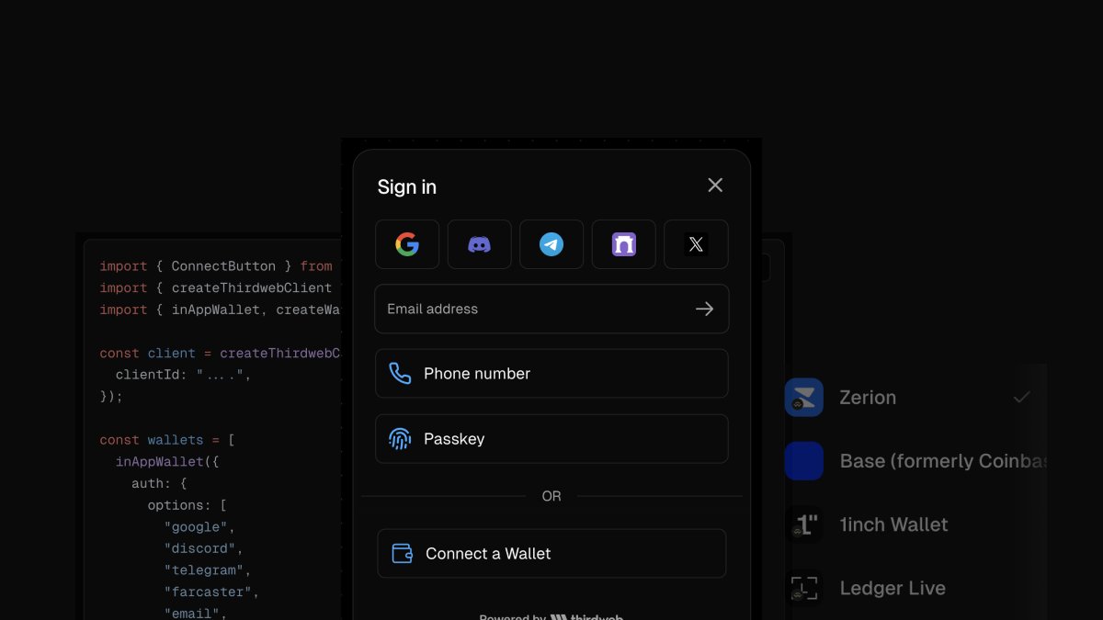Choose the Telegram sign-in icon

click(x=551, y=244)
